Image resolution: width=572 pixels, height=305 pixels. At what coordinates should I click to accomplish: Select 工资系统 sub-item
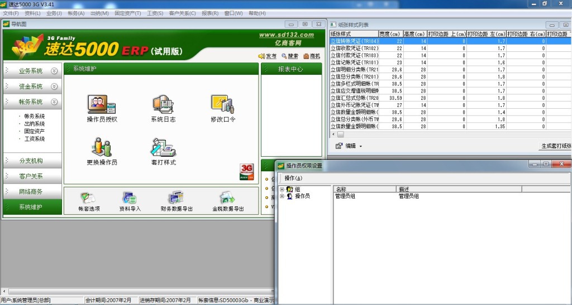pyautogui.click(x=35, y=139)
